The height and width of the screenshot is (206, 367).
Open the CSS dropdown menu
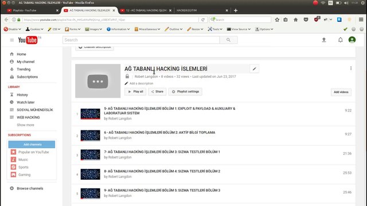(x=54, y=29)
